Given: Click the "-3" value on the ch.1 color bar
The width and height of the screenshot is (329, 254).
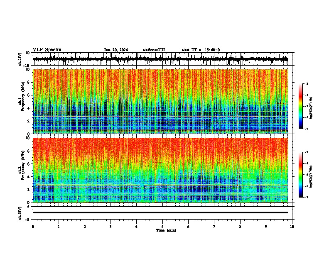Looking at the screenshot, I should (x=307, y=83).
